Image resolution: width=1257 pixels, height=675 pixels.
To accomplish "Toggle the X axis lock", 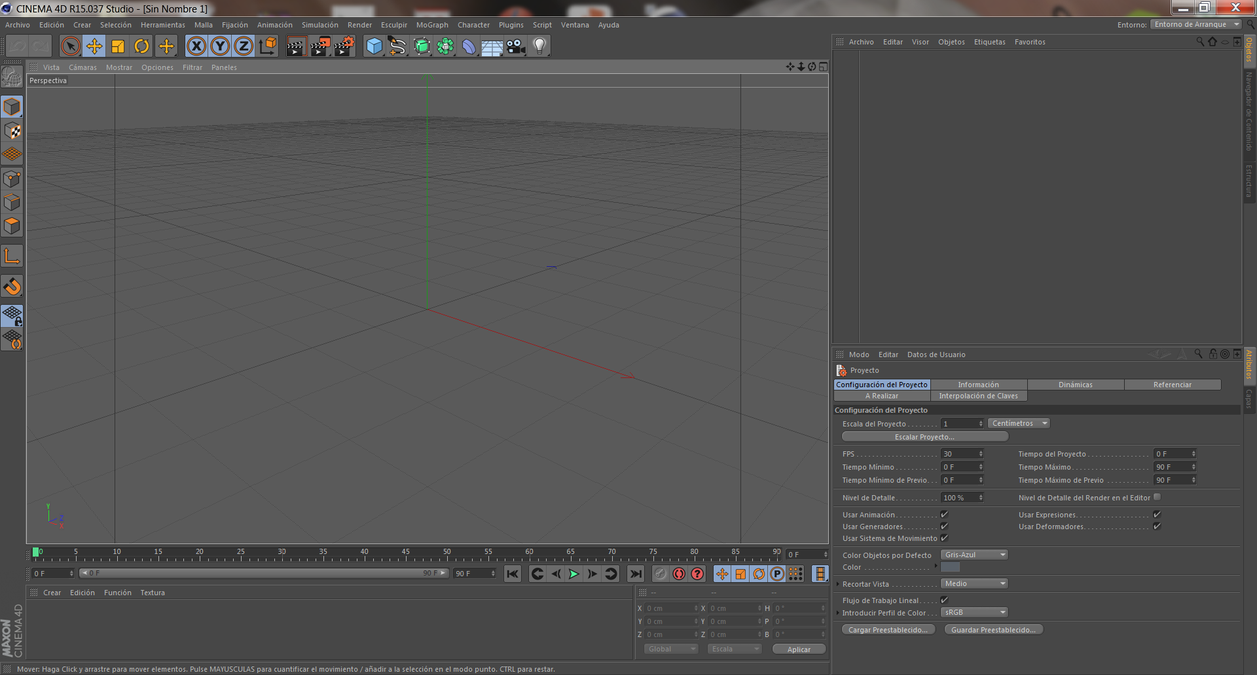I will [x=196, y=46].
